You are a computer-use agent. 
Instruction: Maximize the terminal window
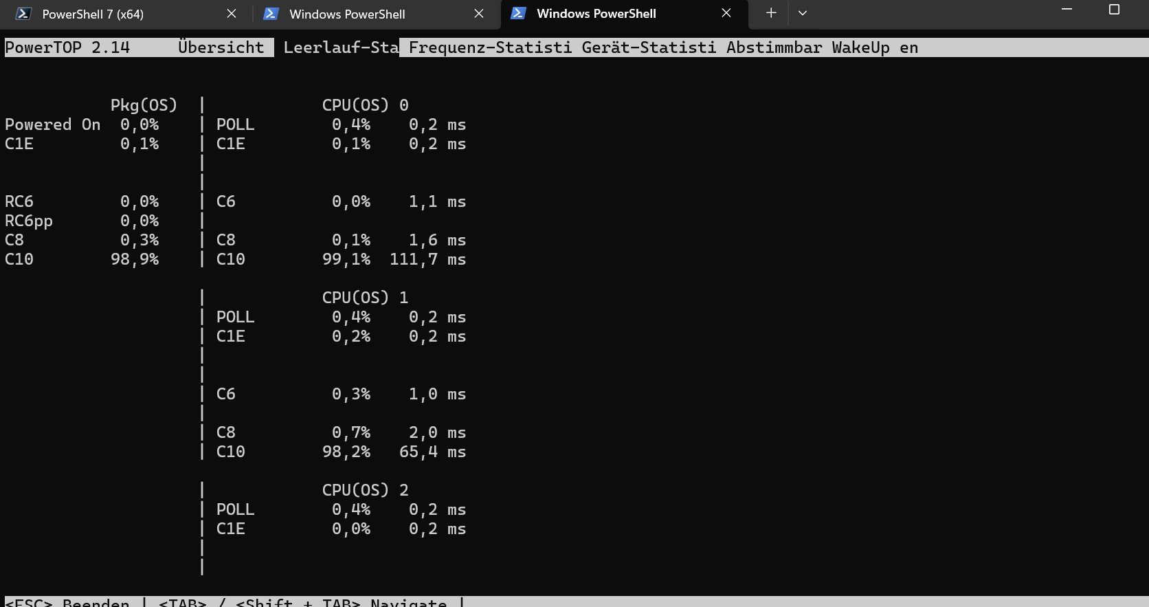(1115, 10)
